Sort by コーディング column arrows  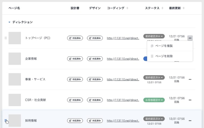click(127, 8)
